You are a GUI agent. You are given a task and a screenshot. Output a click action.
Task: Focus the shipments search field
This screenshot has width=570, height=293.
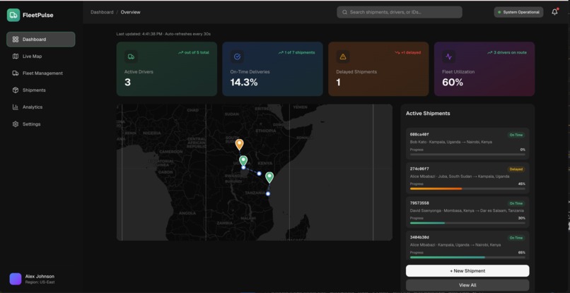(x=400, y=12)
